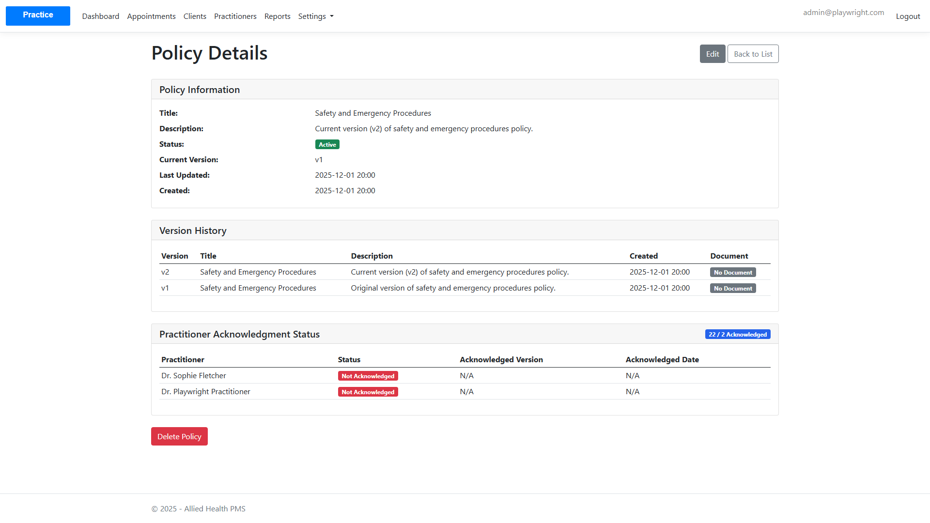Image resolution: width=930 pixels, height=523 pixels.
Task: Click the Practice brand logo
Action: click(x=38, y=15)
